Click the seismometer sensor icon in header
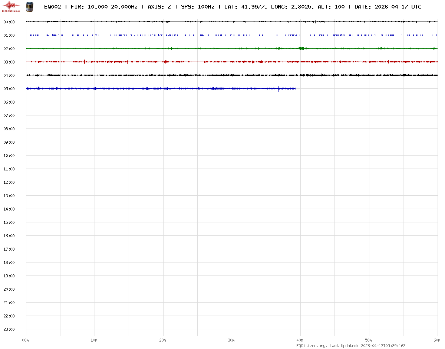This screenshot has height=349, width=445. (x=29, y=6)
